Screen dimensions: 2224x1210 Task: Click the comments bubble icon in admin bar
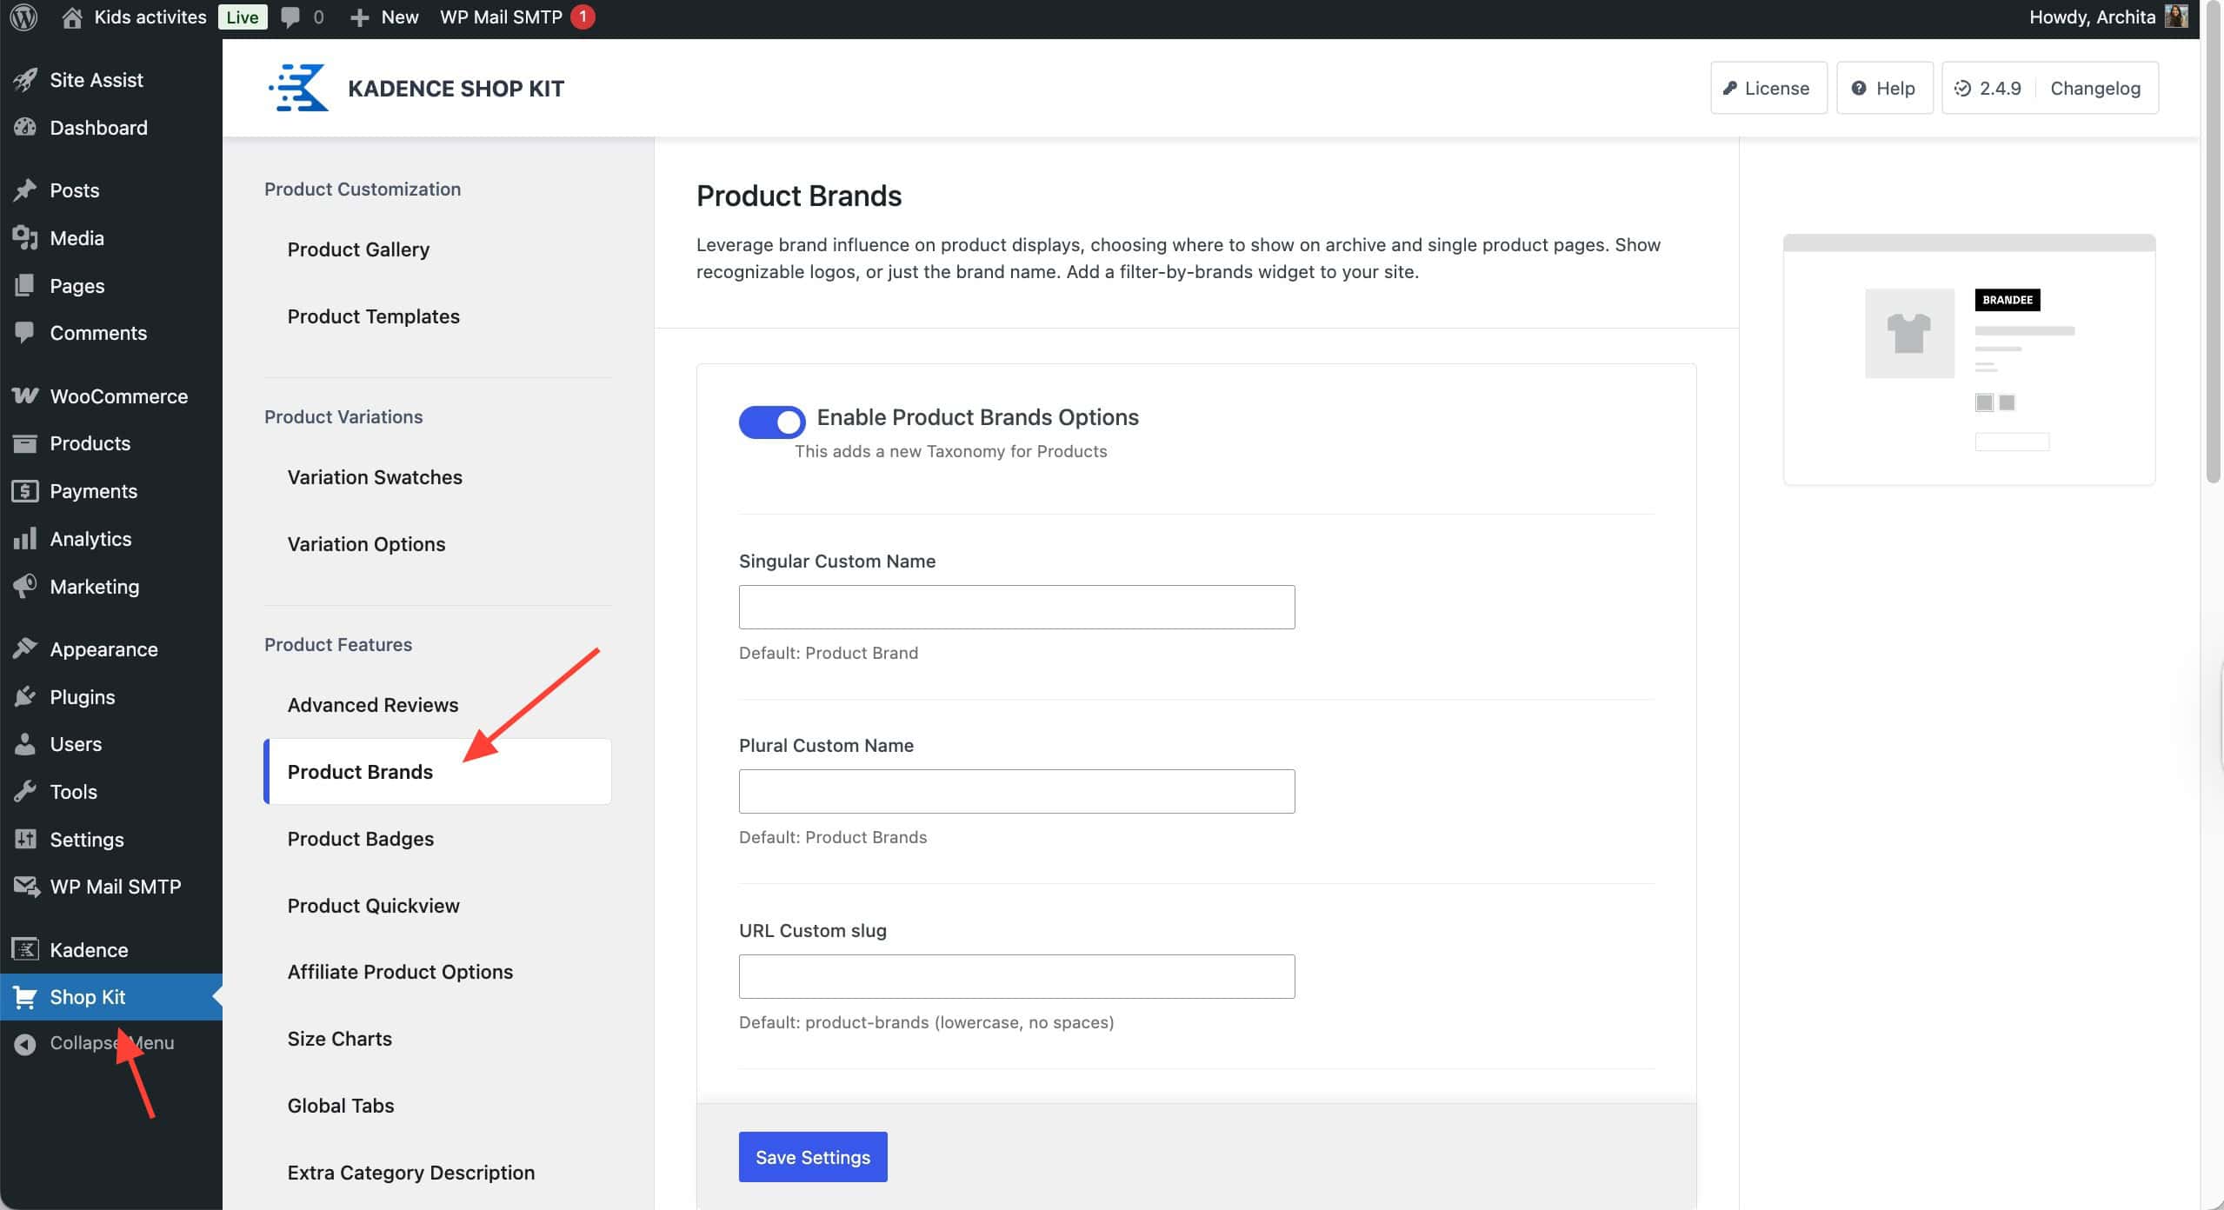290,17
